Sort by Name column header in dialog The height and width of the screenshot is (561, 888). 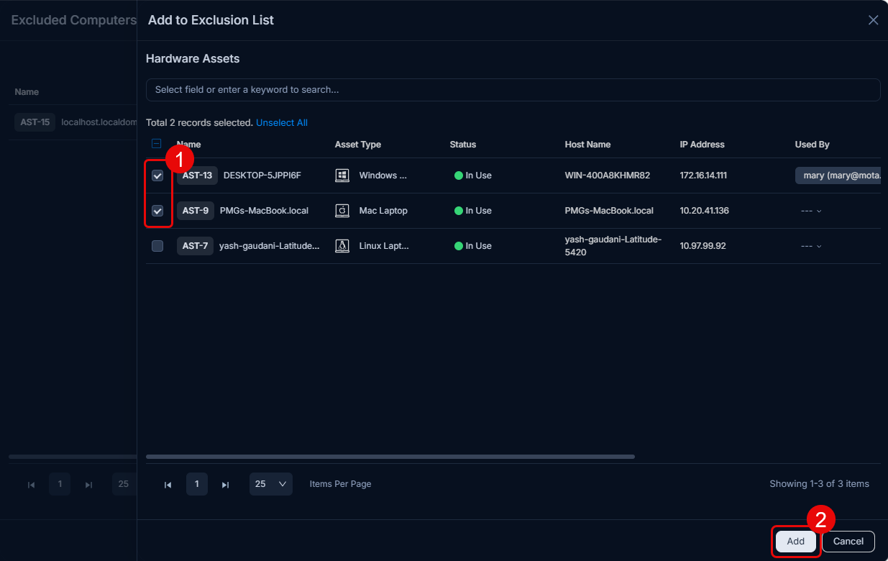click(x=188, y=145)
